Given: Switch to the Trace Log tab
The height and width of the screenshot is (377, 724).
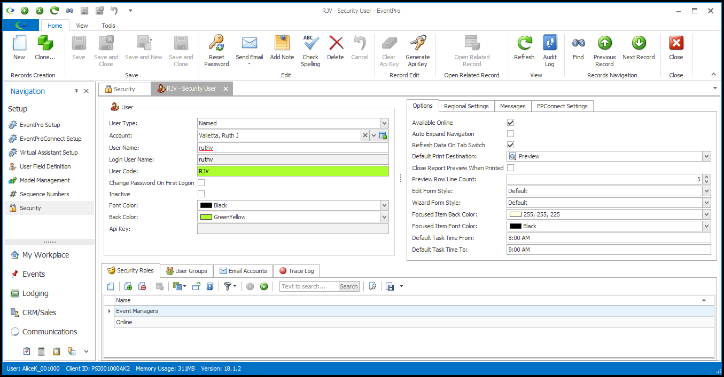Looking at the screenshot, I should (x=297, y=271).
